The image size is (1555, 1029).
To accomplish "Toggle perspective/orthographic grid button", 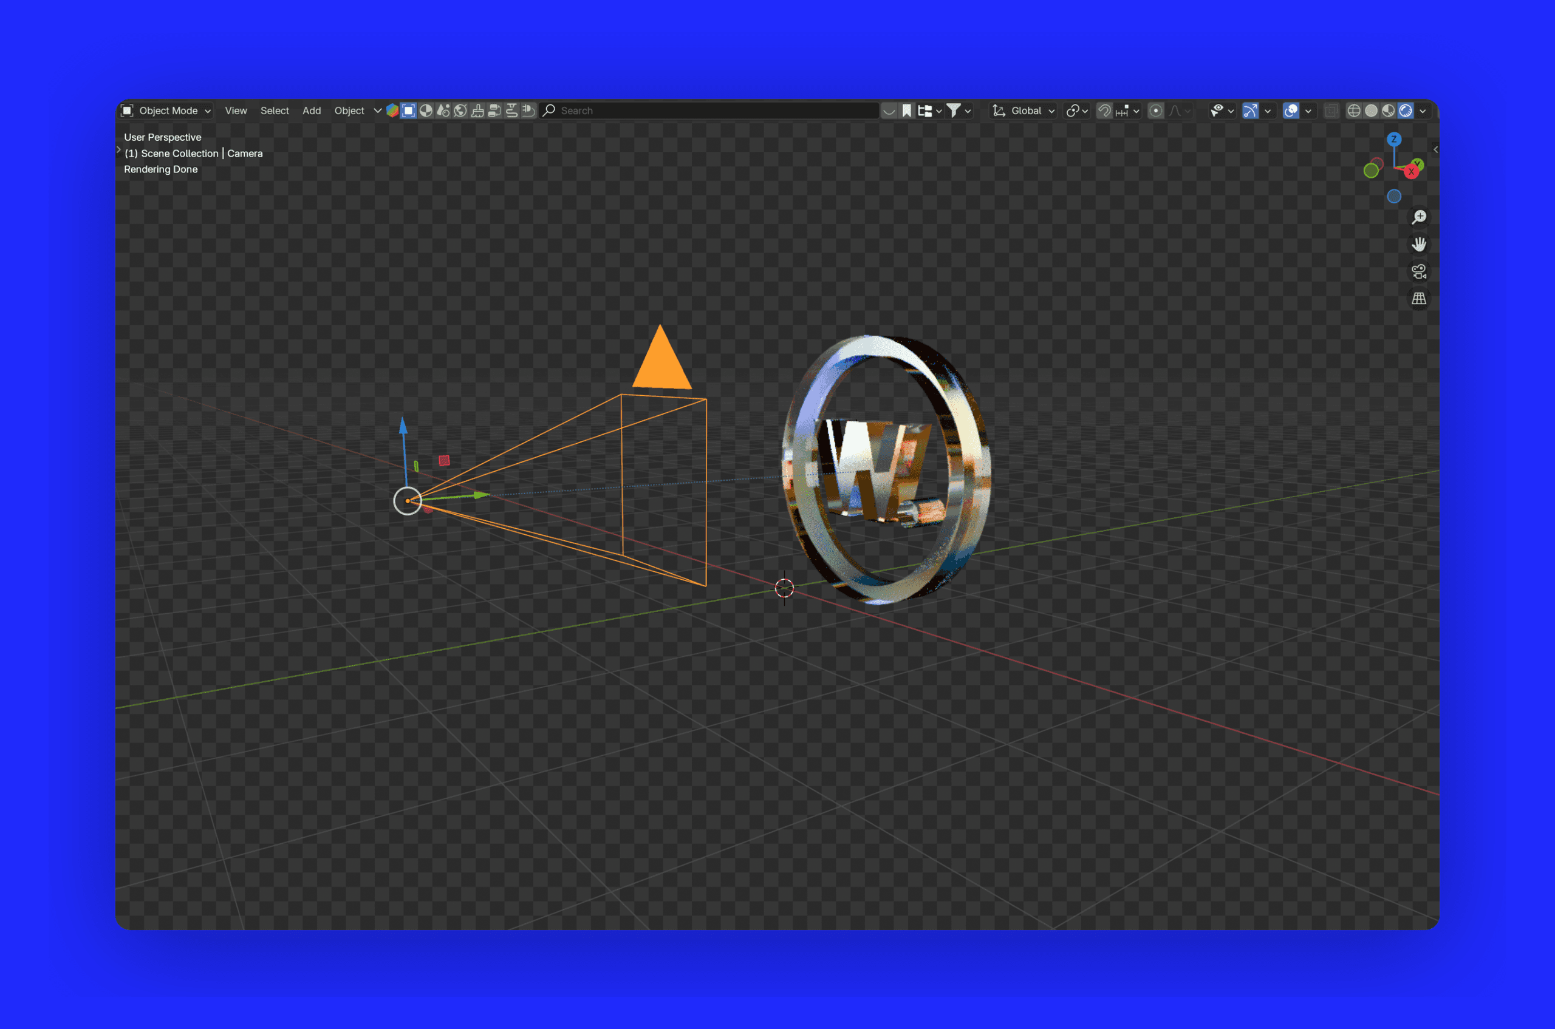I will click(x=1419, y=299).
